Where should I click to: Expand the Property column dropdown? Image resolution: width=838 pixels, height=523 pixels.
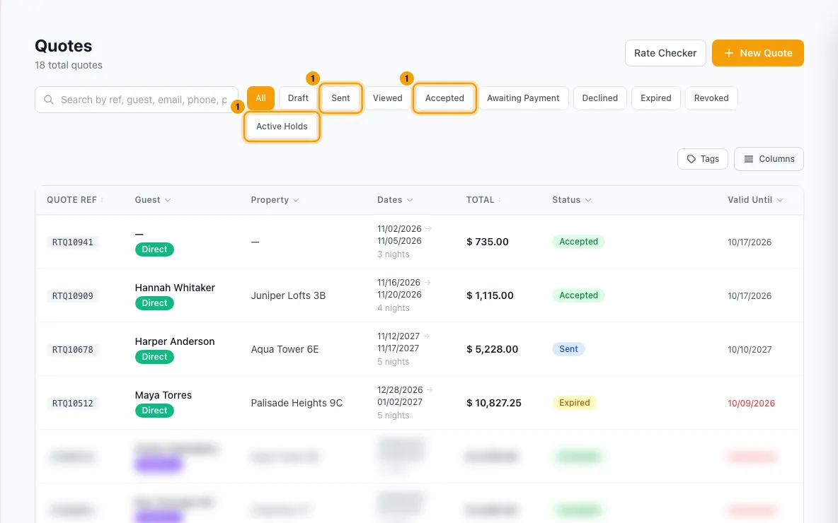coord(296,200)
